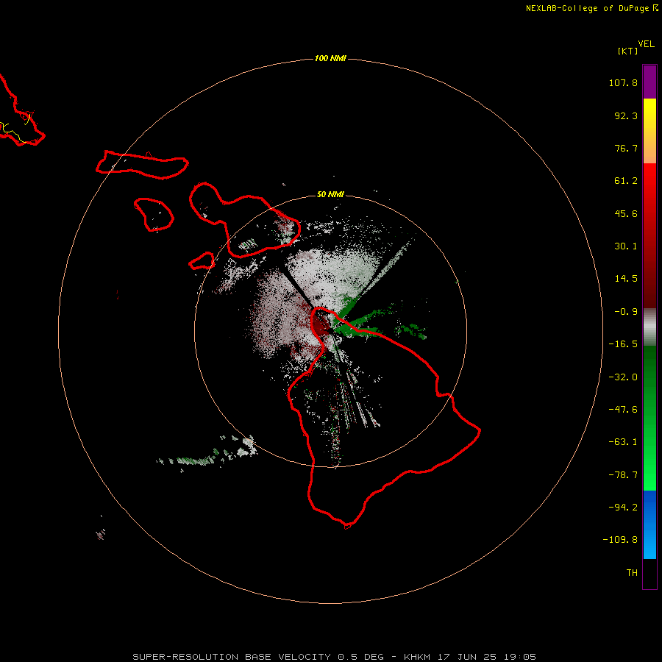Click the -94.2 legend value

[623, 507]
